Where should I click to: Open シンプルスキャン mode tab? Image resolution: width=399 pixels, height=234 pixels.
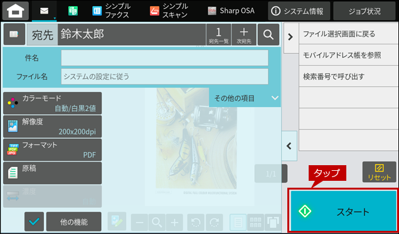point(169,11)
